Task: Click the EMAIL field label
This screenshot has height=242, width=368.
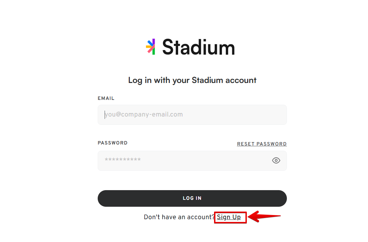Action: pyautogui.click(x=106, y=98)
